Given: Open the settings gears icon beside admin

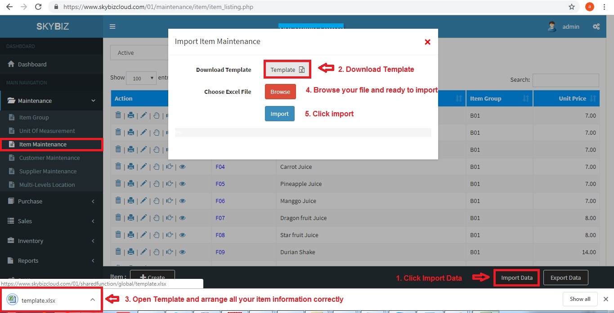Looking at the screenshot, I should point(596,26).
